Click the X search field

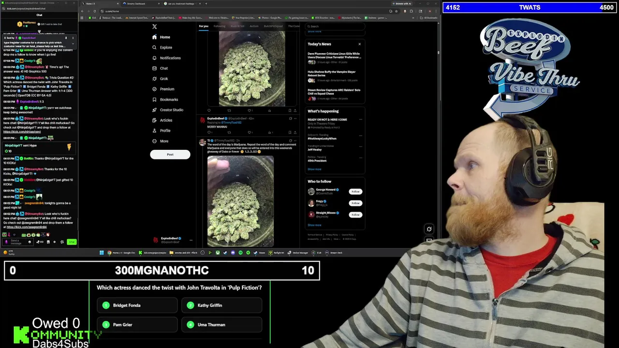335,26
